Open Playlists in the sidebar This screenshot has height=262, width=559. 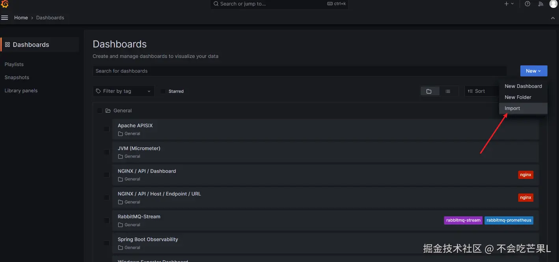click(14, 64)
